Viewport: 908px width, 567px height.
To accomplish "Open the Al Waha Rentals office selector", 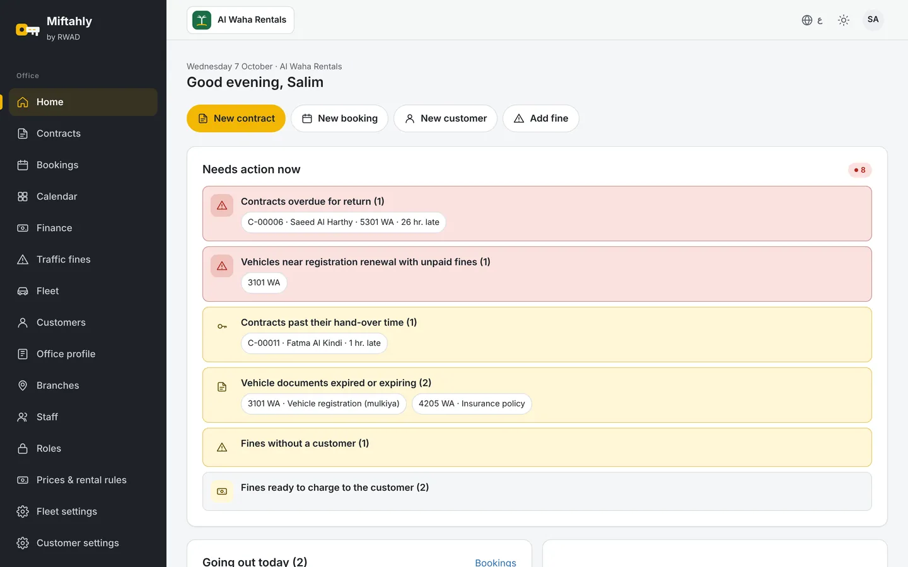I will [x=240, y=20].
